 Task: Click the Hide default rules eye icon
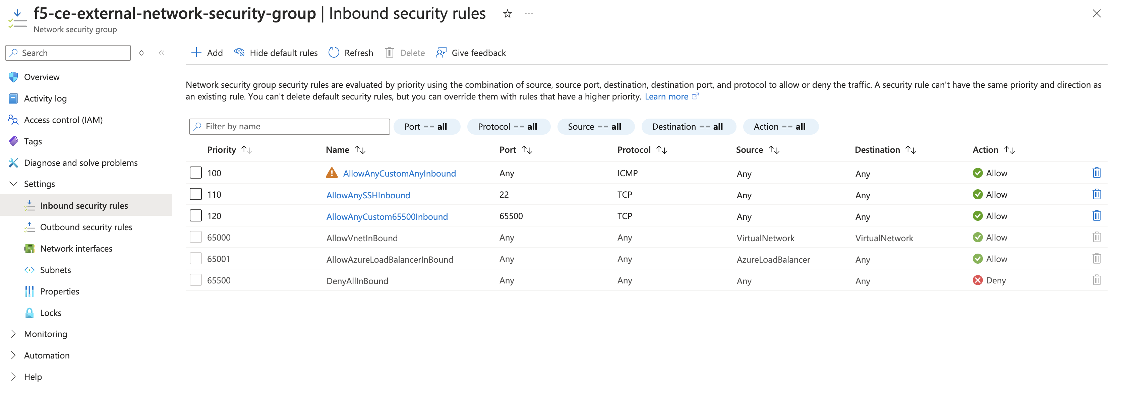click(239, 52)
